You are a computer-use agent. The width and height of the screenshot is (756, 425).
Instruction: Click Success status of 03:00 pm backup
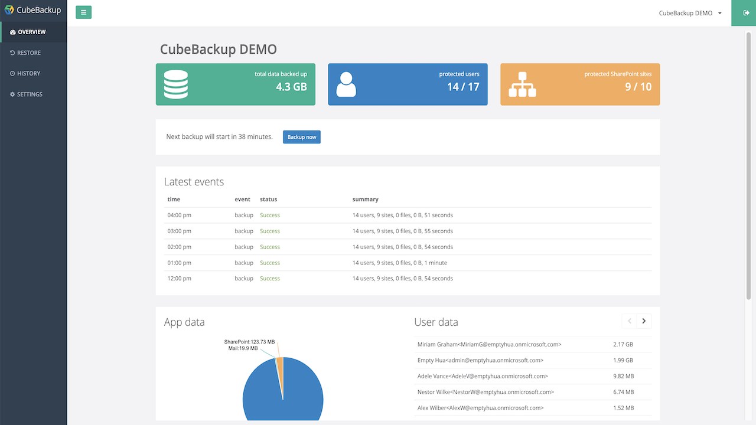click(270, 231)
